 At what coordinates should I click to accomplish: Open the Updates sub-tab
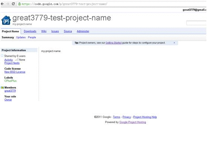coord(21,37)
